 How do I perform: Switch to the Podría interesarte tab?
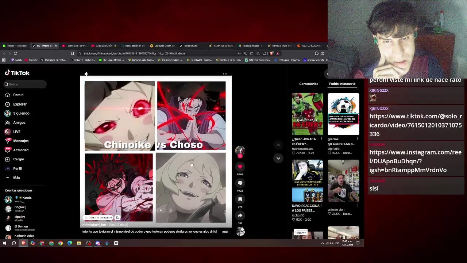coord(342,84)
